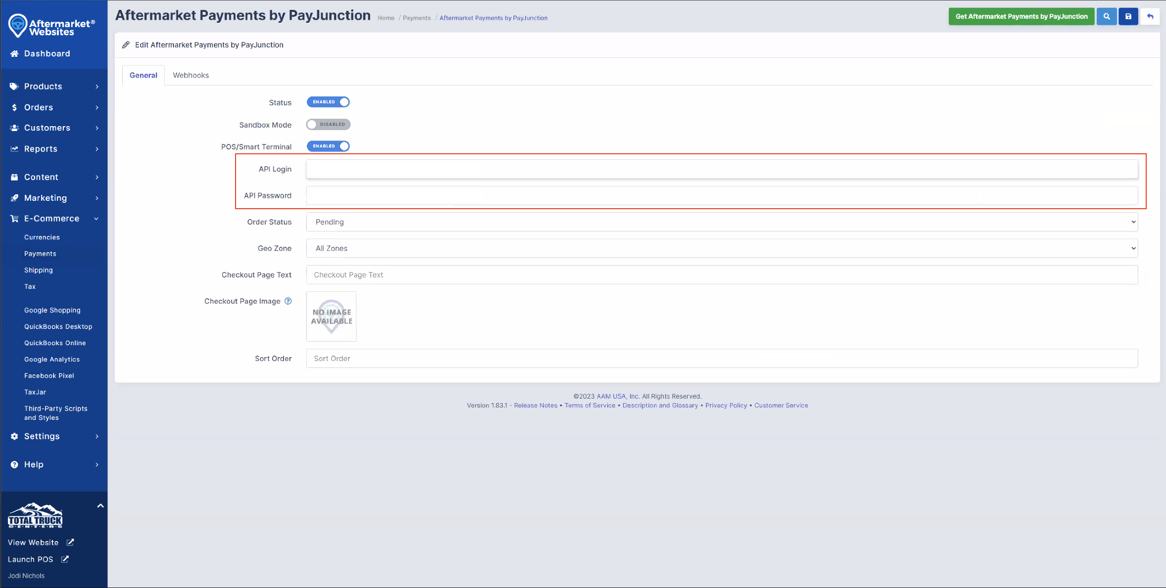Open Dashboard via the home icon
Screen dimensions: 1166x588
pos(14,53)
